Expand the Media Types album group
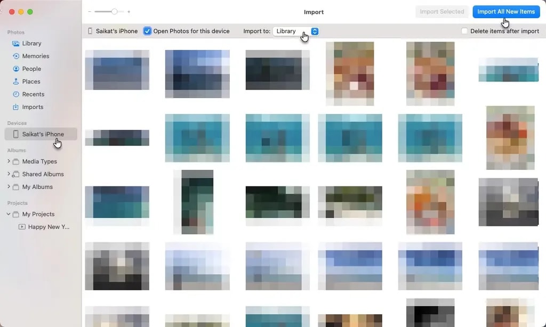Screen dimensions: 546x327 pyautogui.click(x=9, y=161)
